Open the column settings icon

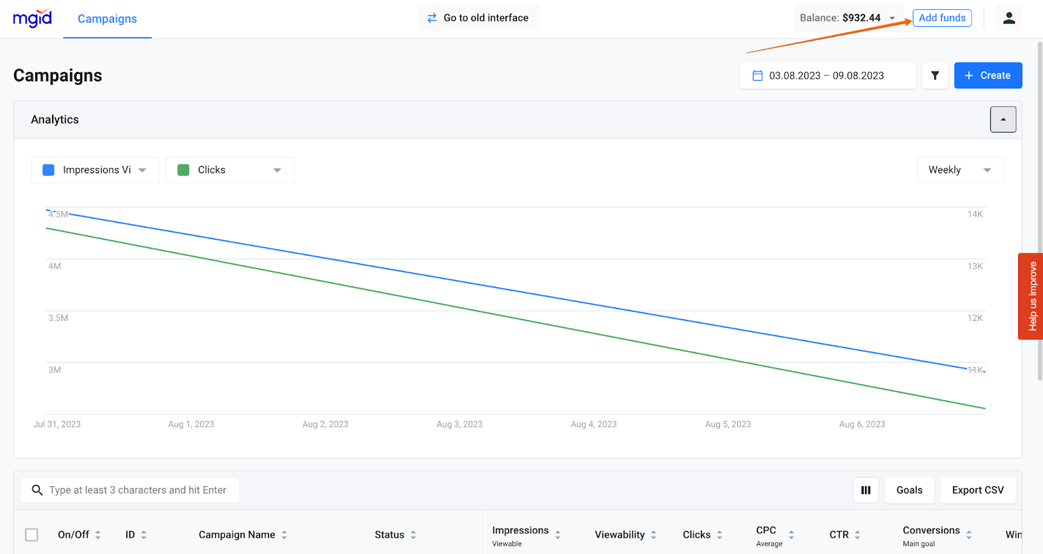tap(866, 490)
